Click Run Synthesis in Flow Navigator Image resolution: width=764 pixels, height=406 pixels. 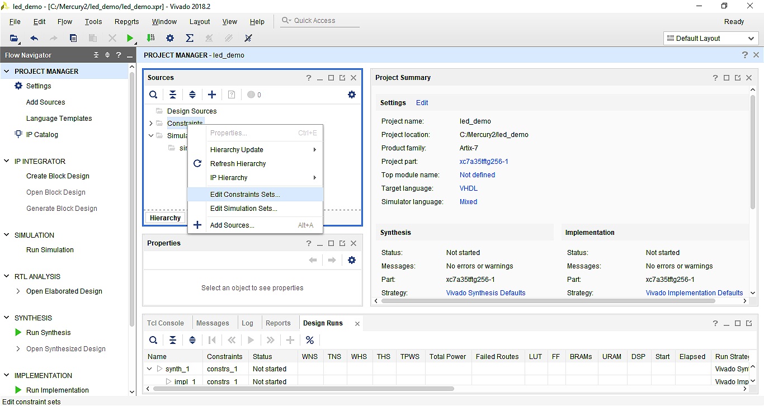[49, 332]
